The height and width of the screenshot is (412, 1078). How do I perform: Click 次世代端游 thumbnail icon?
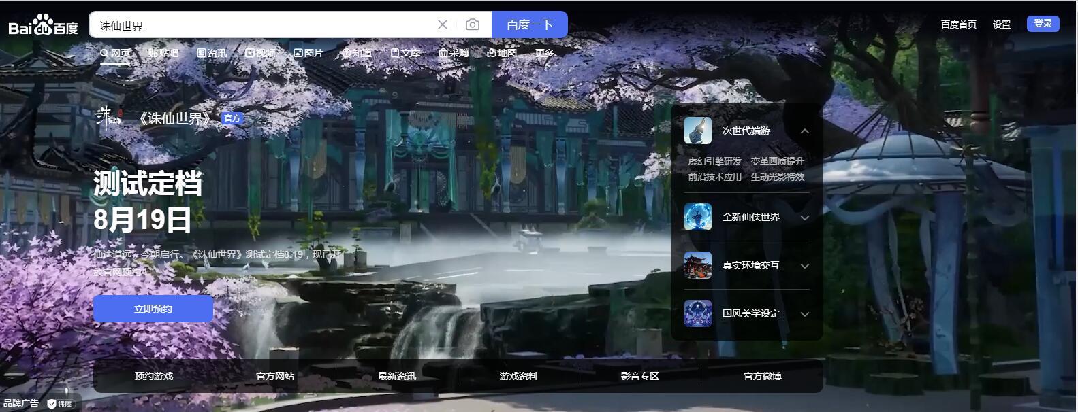coord(698,131)
